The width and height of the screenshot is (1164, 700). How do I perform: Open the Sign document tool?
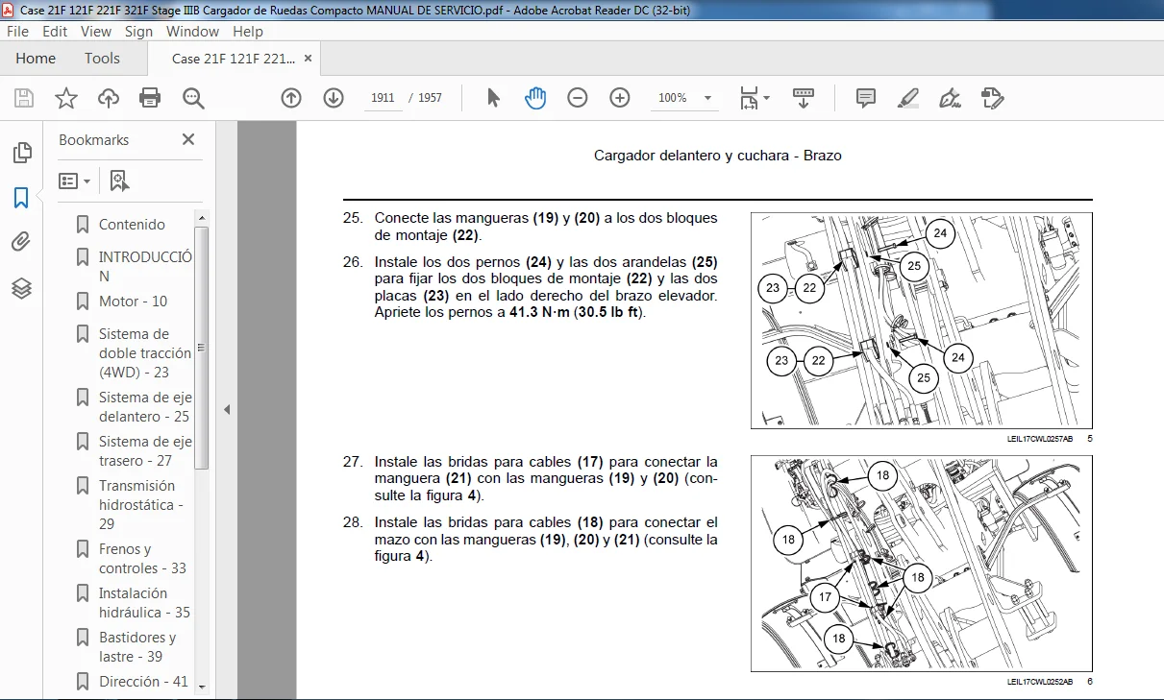(x=951, y=98)
